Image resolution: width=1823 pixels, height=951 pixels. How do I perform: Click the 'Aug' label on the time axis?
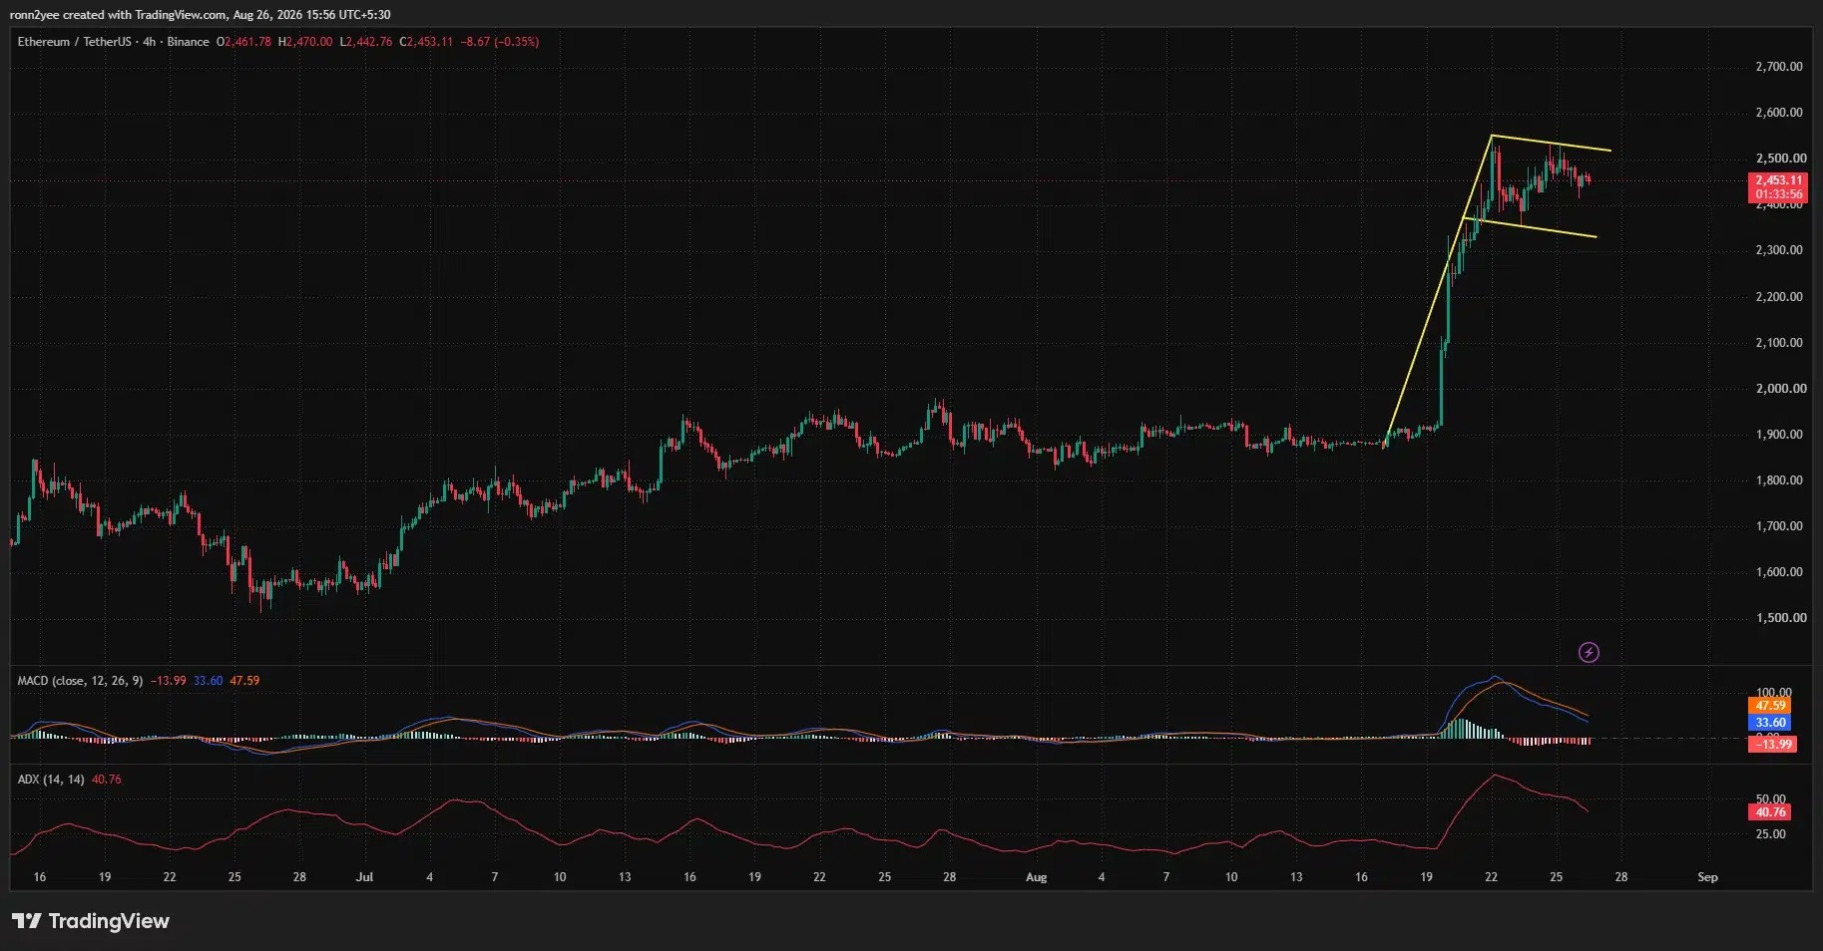coord(1037,877)
